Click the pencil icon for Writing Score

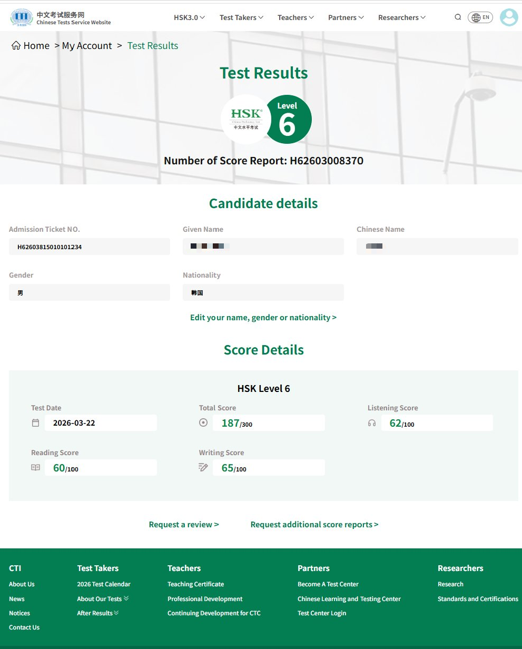(203, 467)
